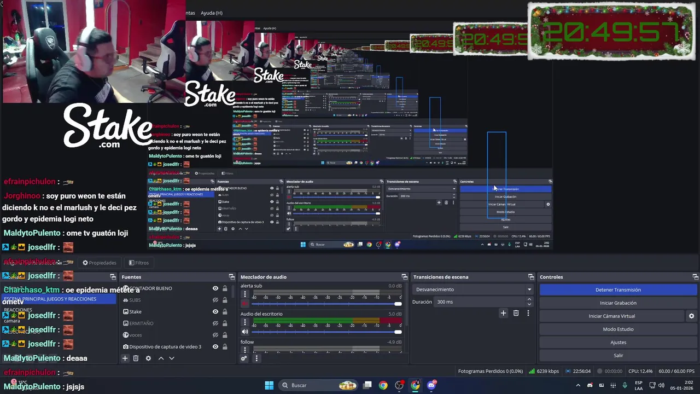Open alerta sub channel options menu

(245, 294)
